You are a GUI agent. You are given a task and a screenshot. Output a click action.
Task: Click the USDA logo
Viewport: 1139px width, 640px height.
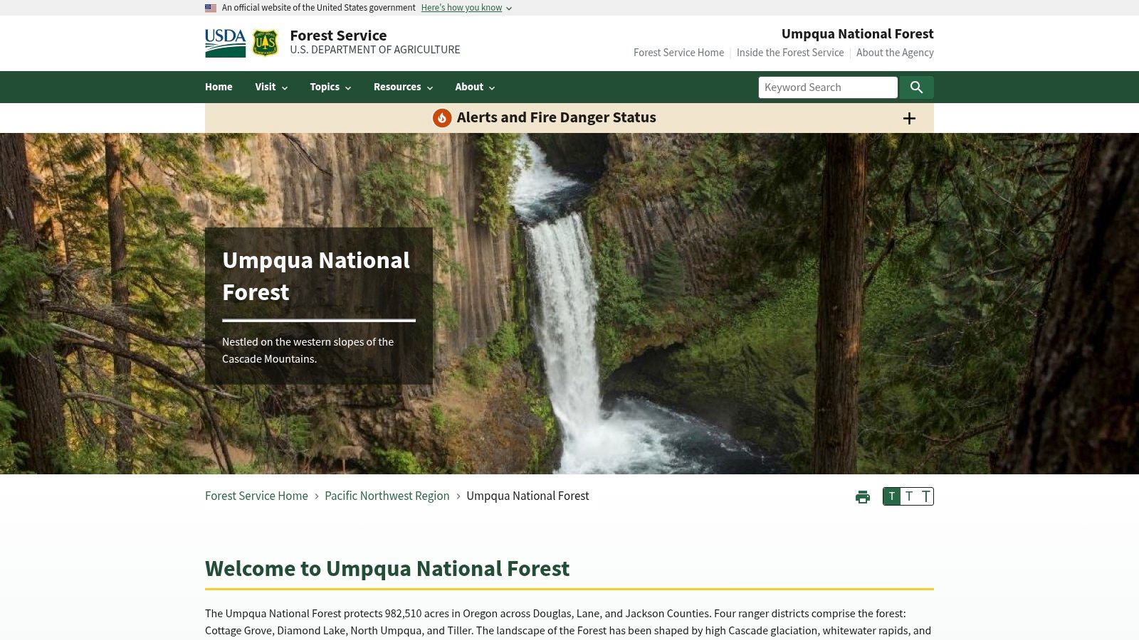coord(225,43)
